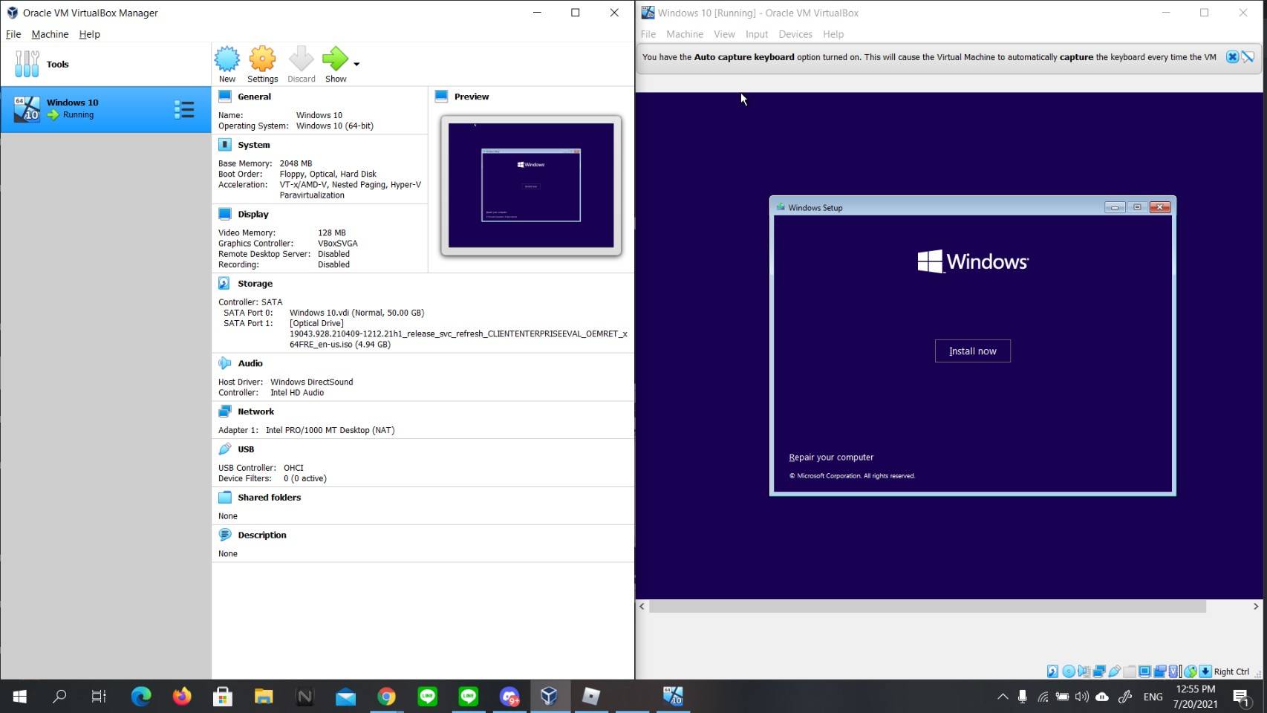The width and height of the screenshot is (1267, 713).
Task: Click the optical drive status icon
Action: click(1069, 671)
